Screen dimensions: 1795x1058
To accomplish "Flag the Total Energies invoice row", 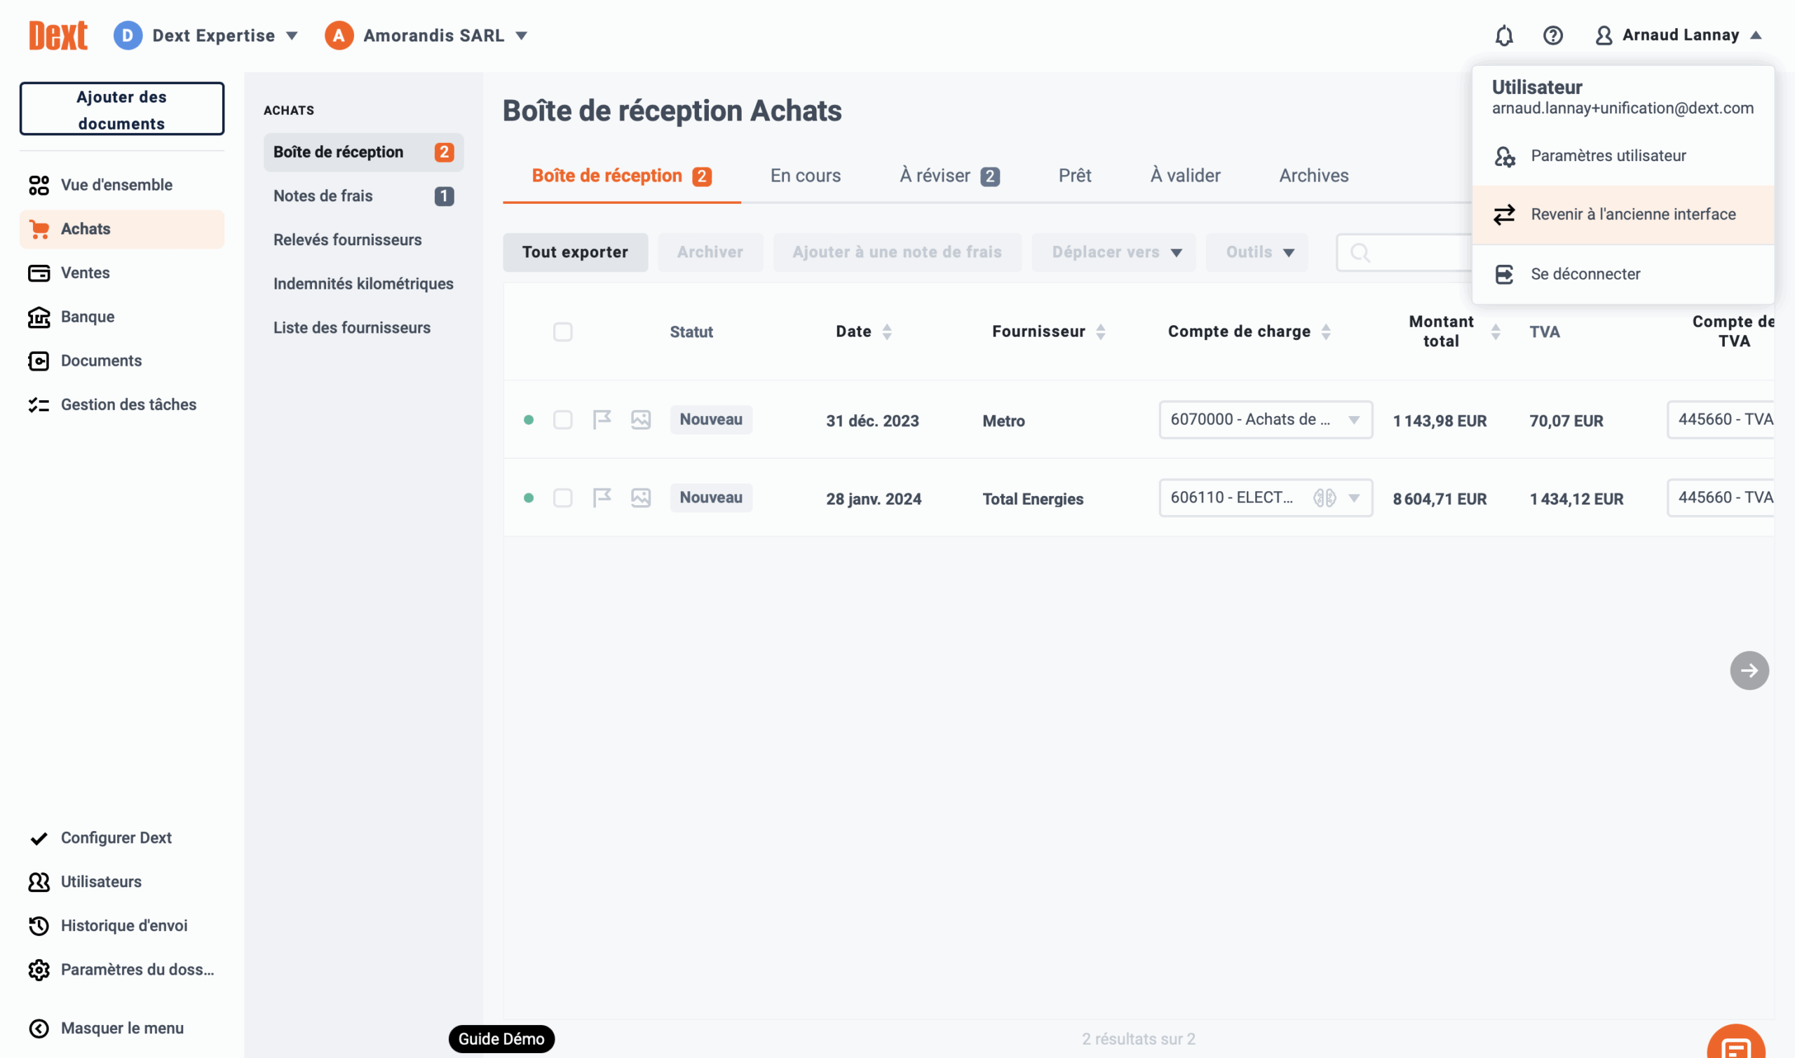I will [602, 497].
